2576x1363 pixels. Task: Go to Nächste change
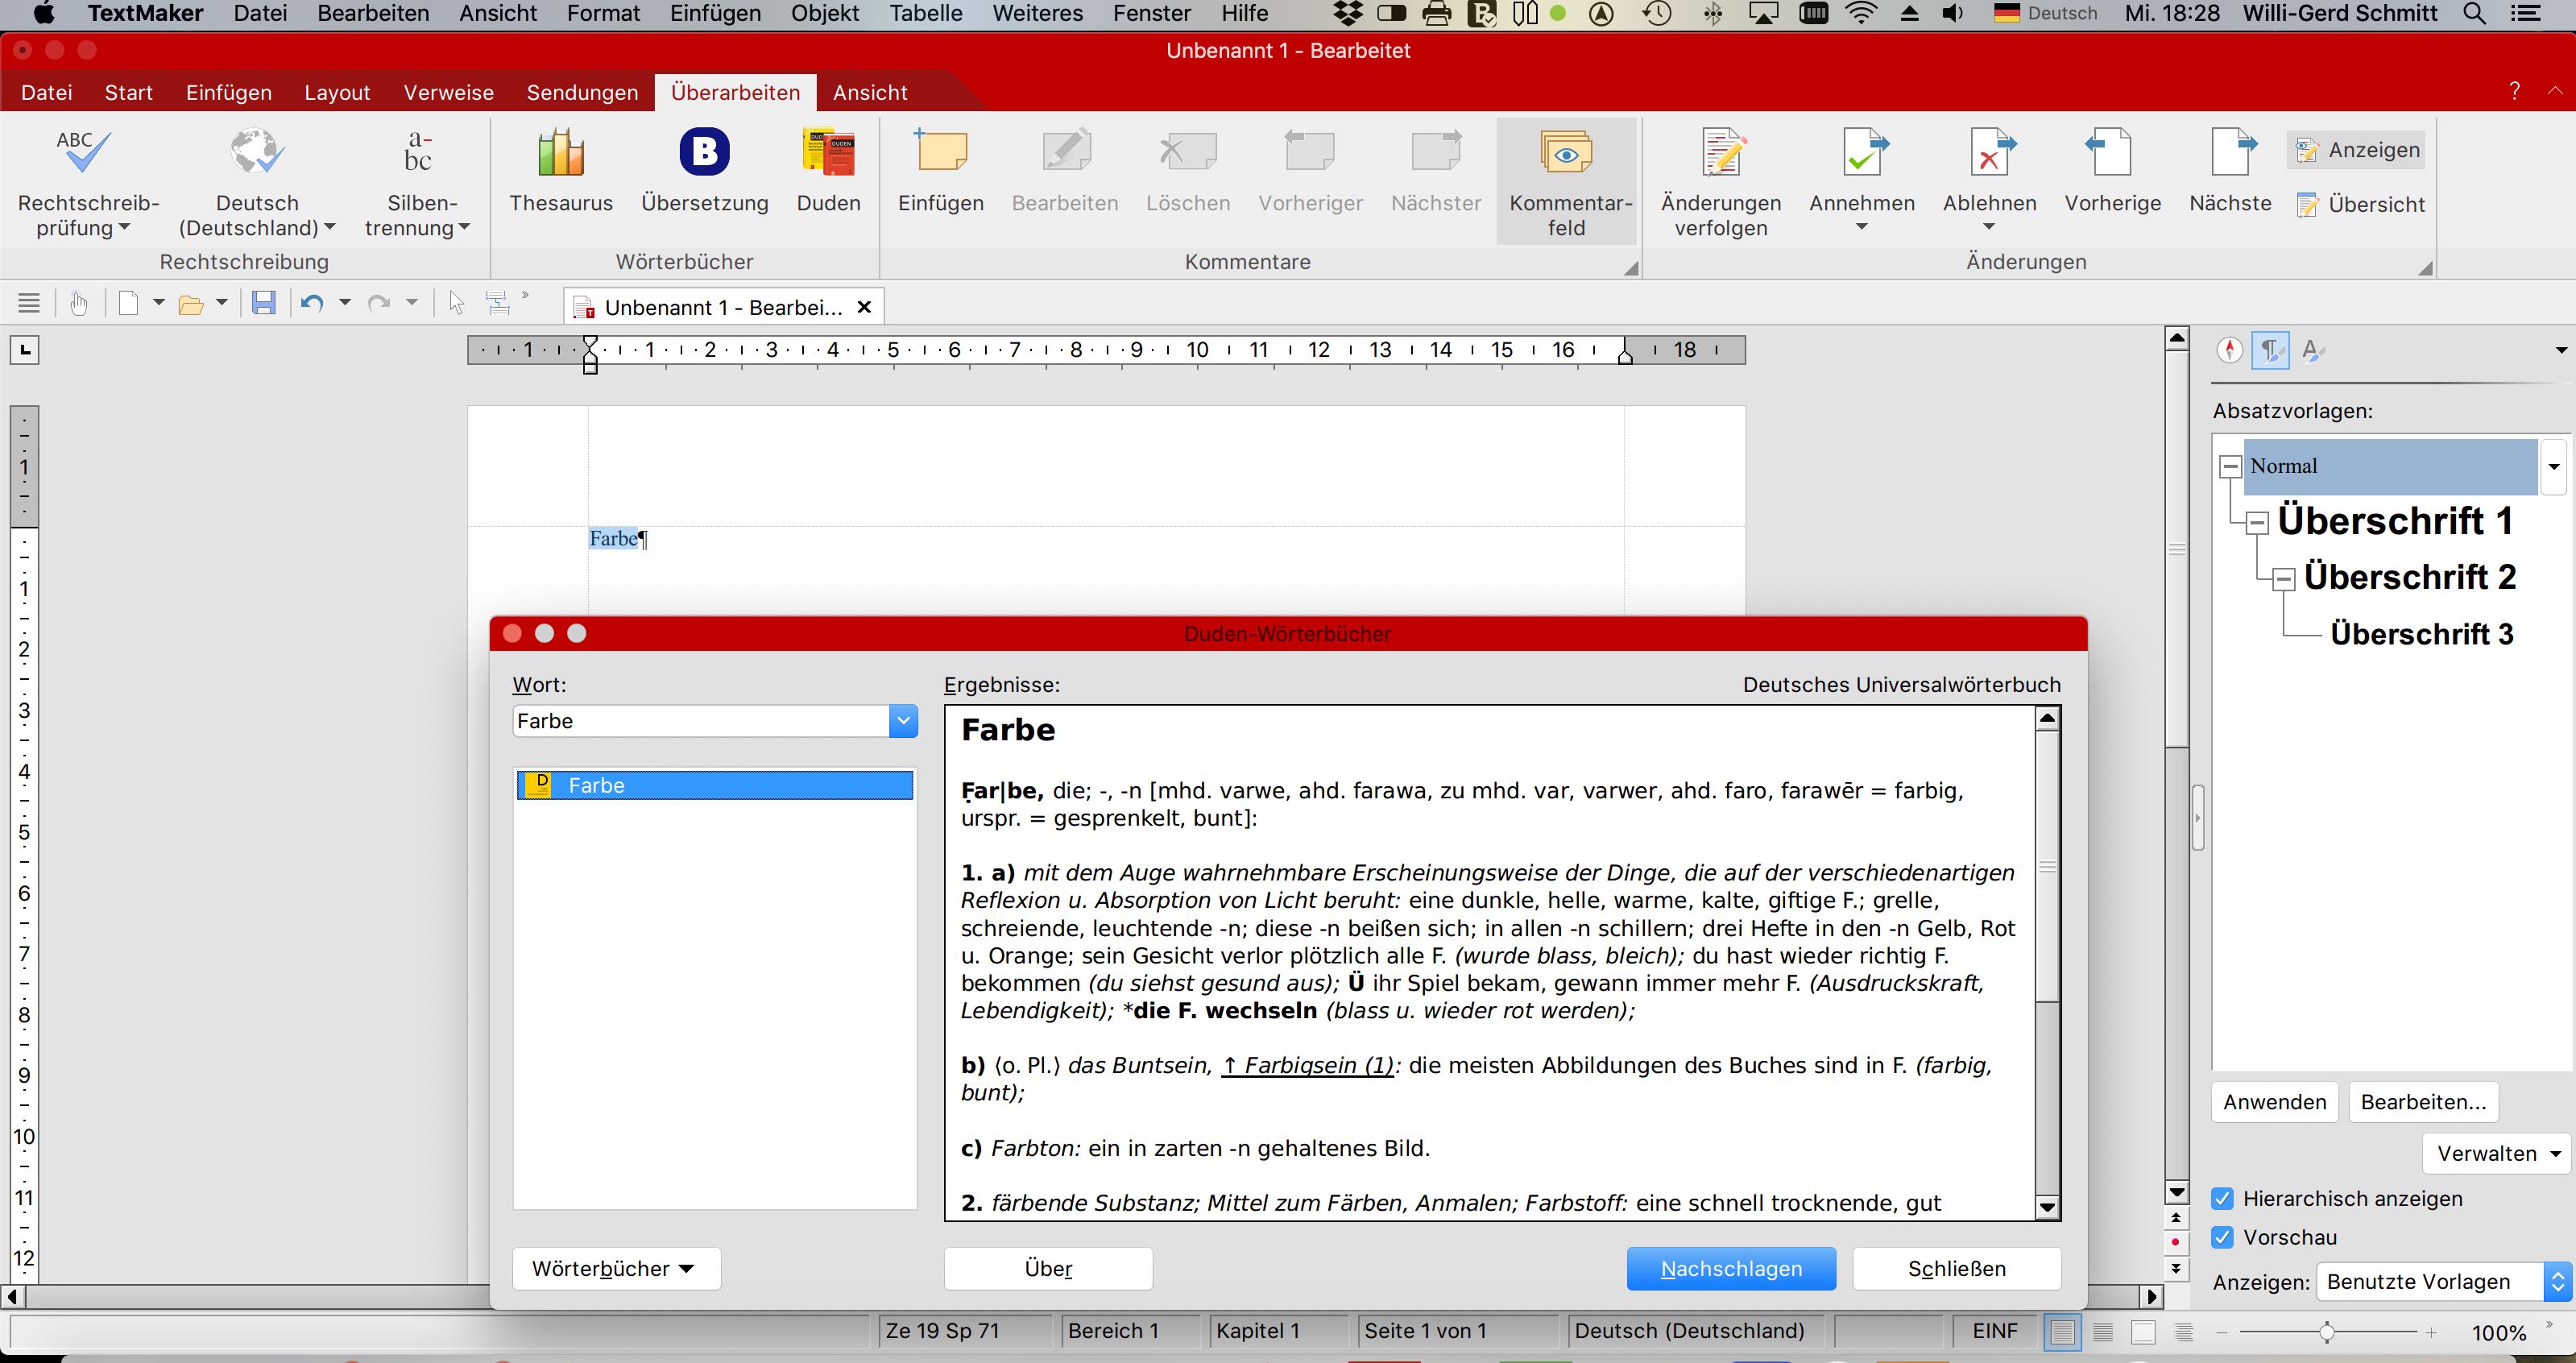coord(2230,171)
